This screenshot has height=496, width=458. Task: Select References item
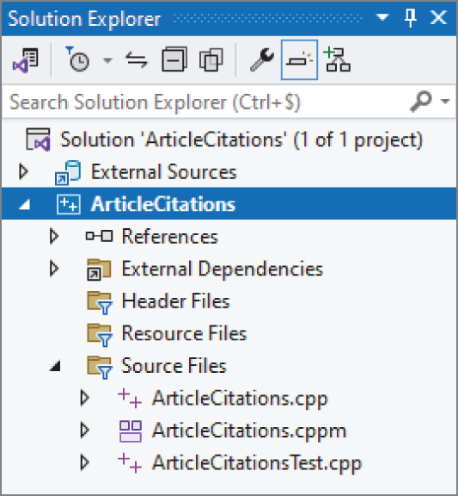(x=170, y=236)
